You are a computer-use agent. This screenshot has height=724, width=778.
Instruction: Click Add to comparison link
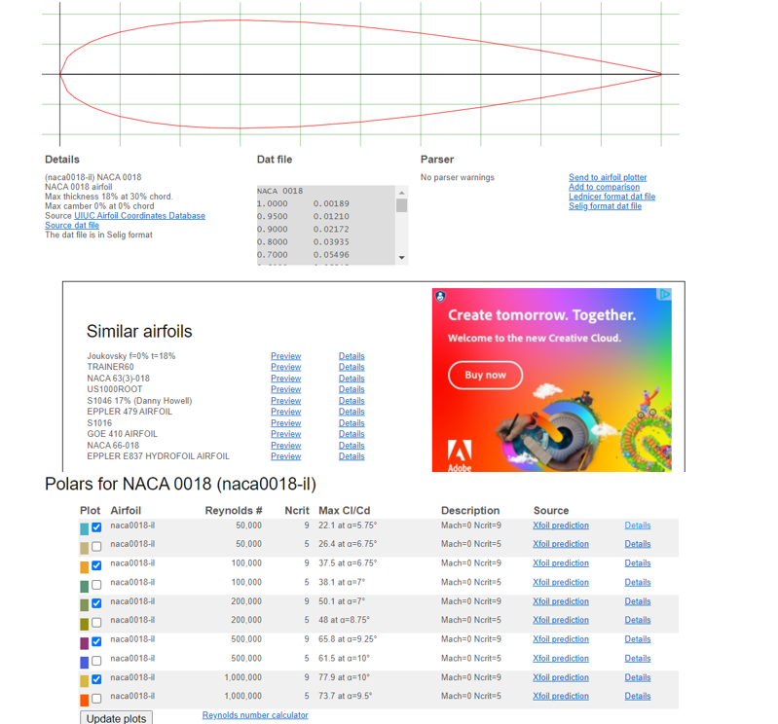[604, 187]
